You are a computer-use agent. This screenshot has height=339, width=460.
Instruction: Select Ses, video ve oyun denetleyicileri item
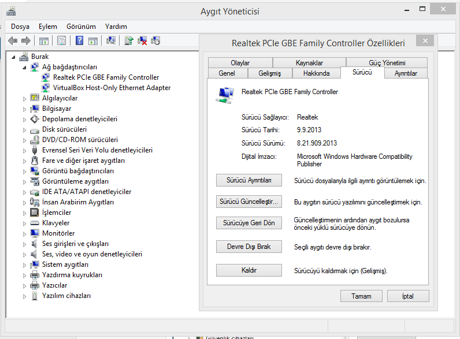point(92,254)
